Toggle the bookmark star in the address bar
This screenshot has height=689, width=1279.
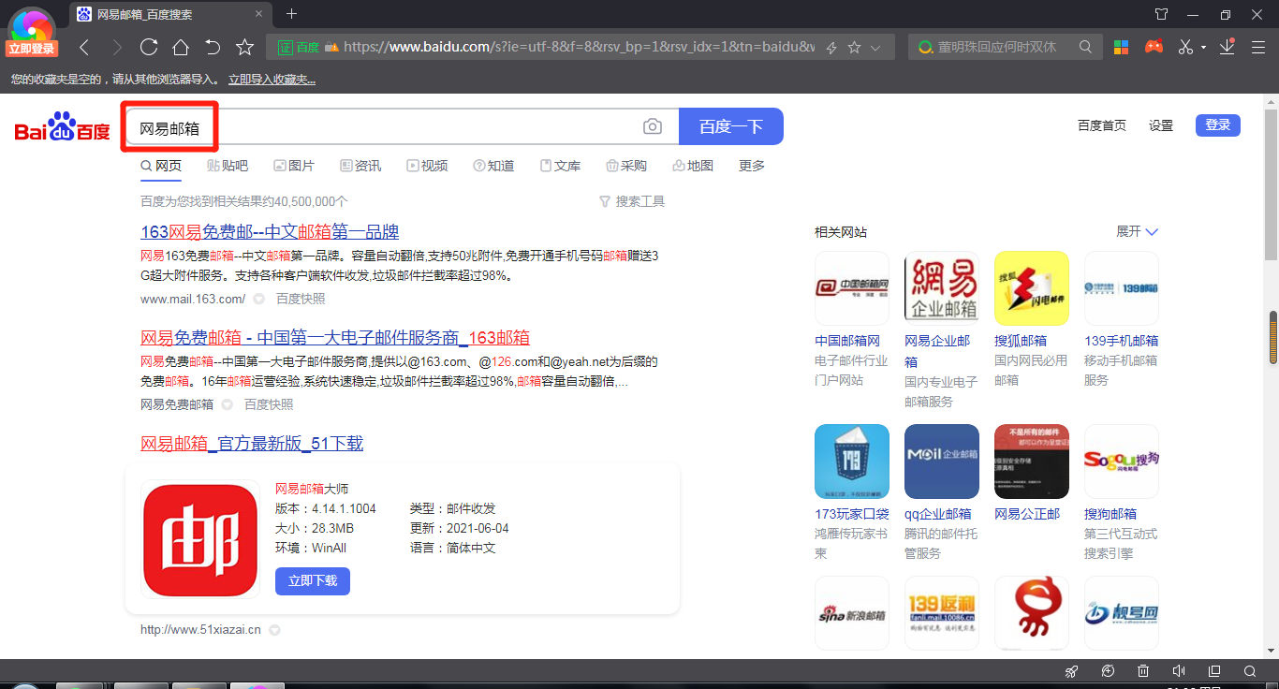[x=854, y=47]
